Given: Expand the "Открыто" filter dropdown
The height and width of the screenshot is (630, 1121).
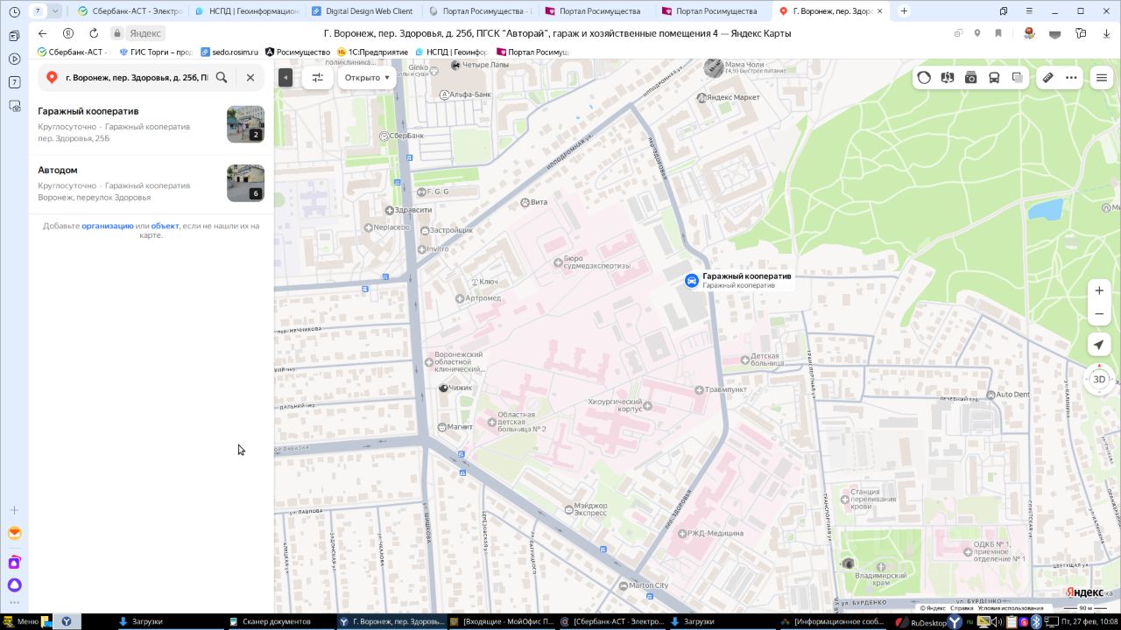Looking at the screenshot, I should pyautogui.click(x=367, y=77).
